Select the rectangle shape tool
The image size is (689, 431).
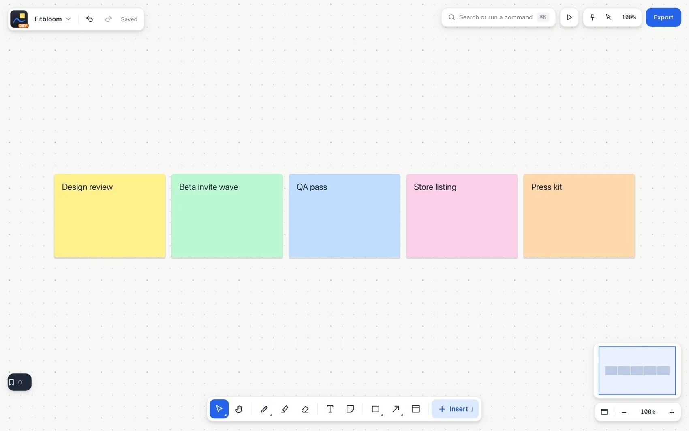pos(376,409)
